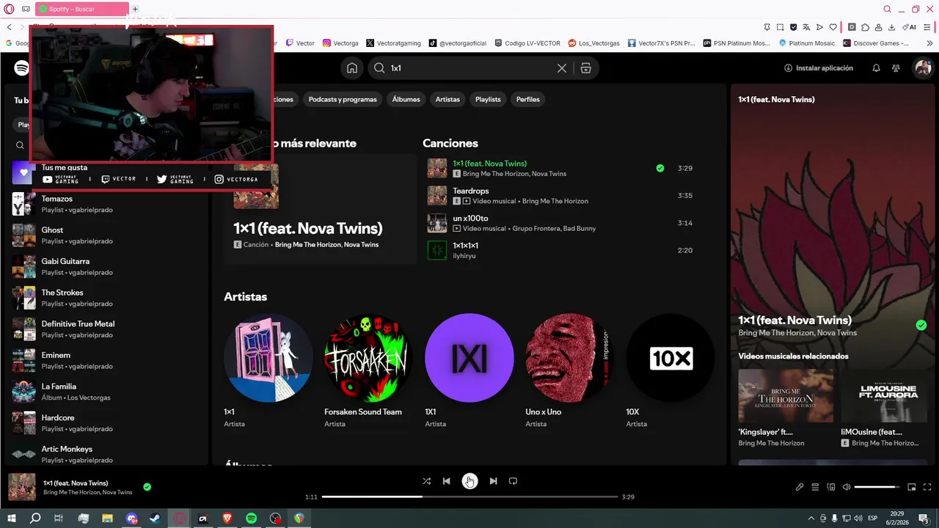Toggle repeat mode
This screenshot has width=939, height=528.
coord(513,481)
